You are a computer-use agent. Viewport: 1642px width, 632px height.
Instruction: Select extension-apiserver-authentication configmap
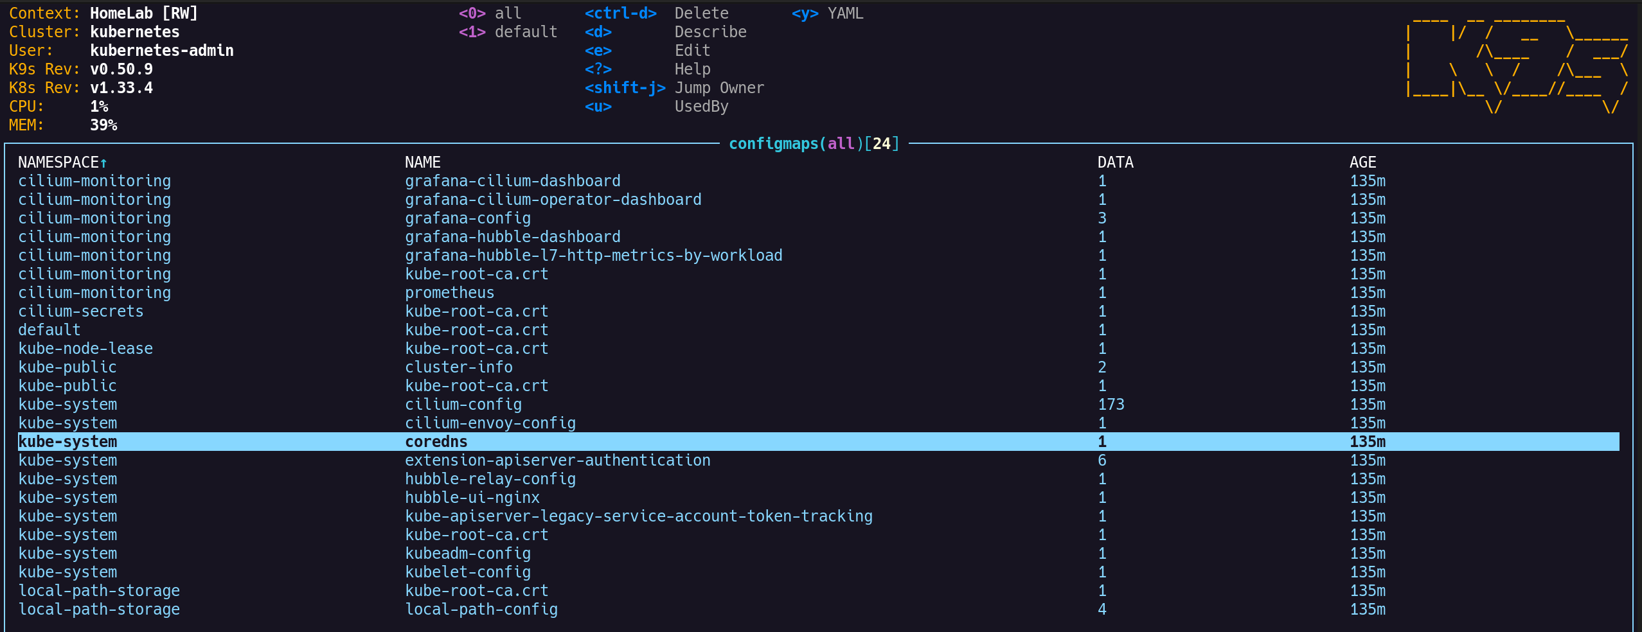point(818,461)
